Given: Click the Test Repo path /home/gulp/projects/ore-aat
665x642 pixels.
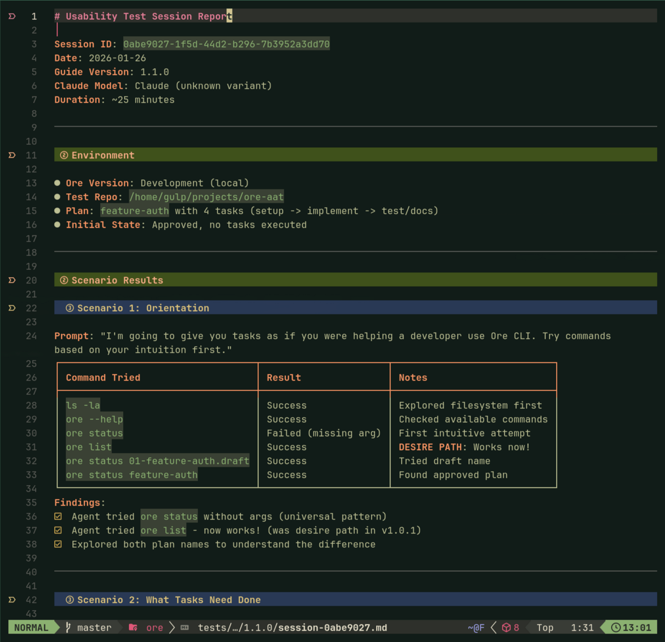Looking at the screenshot, I should [x=206, y=197].
